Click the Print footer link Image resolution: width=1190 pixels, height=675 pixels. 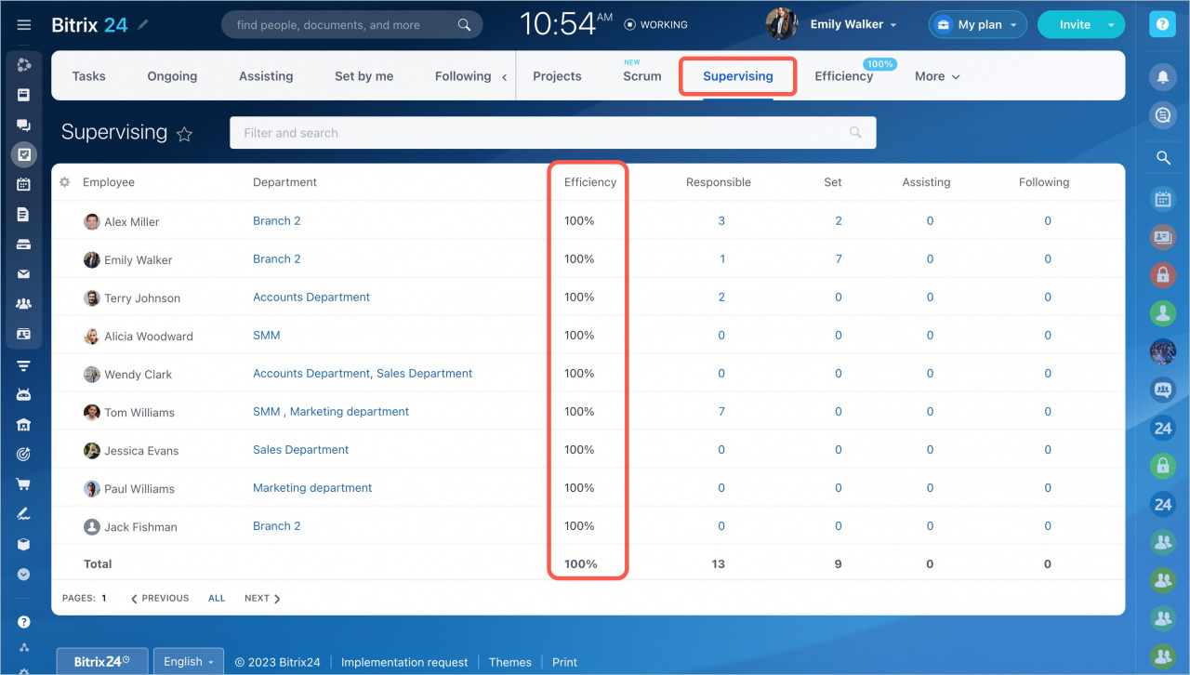[564, 663]
